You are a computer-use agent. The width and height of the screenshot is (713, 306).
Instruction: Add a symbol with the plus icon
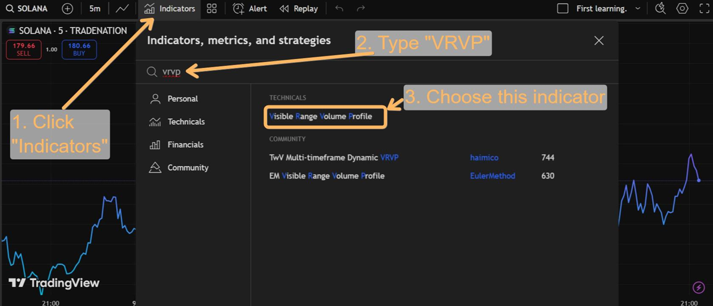point(67,9)
